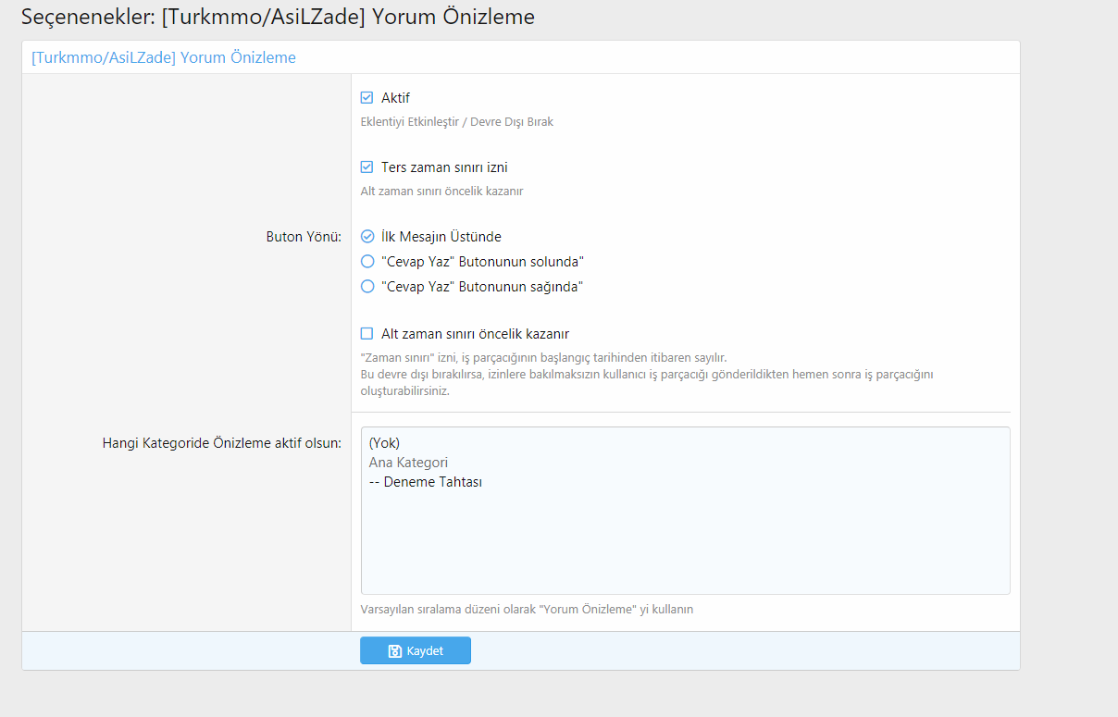Choose "Cevap Yaz" Butonunun sağında radio
The image size is (1118, 717).
(x=367, y=287)
